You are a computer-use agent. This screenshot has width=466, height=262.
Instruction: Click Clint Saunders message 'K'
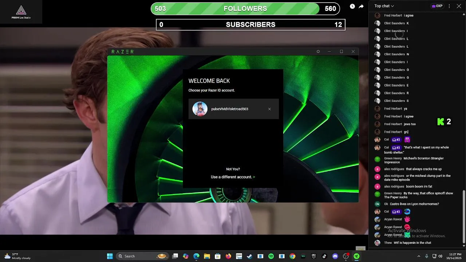pyautogui.click(x=407, y=23)
